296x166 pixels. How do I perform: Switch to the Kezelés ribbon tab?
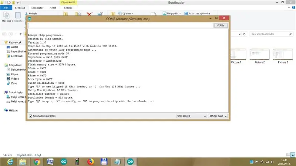tap(68, 8)
